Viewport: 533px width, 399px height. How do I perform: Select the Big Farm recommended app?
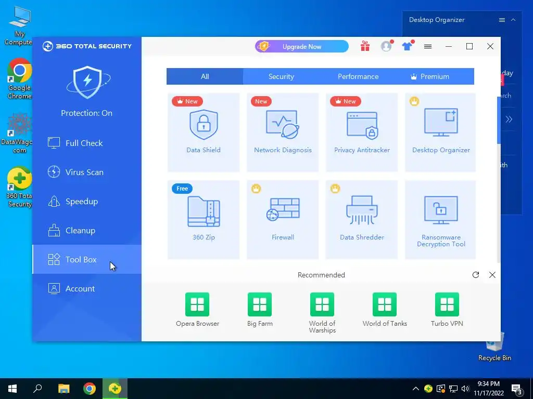[x=260, y=310]
